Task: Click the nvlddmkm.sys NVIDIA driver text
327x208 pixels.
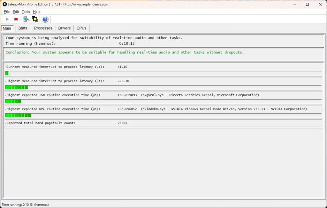Action: pos(224,109)
